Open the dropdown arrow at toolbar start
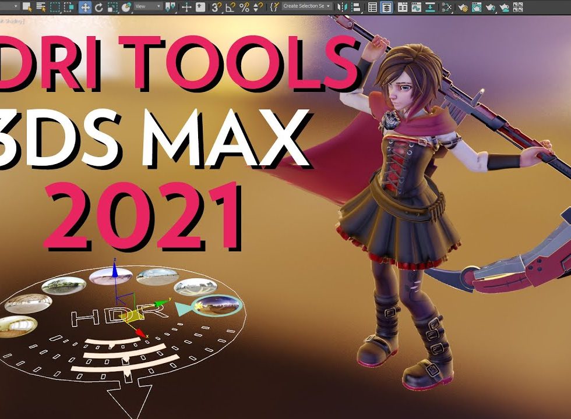The height and width of the screenshot is (419, 571). [16, 6]
